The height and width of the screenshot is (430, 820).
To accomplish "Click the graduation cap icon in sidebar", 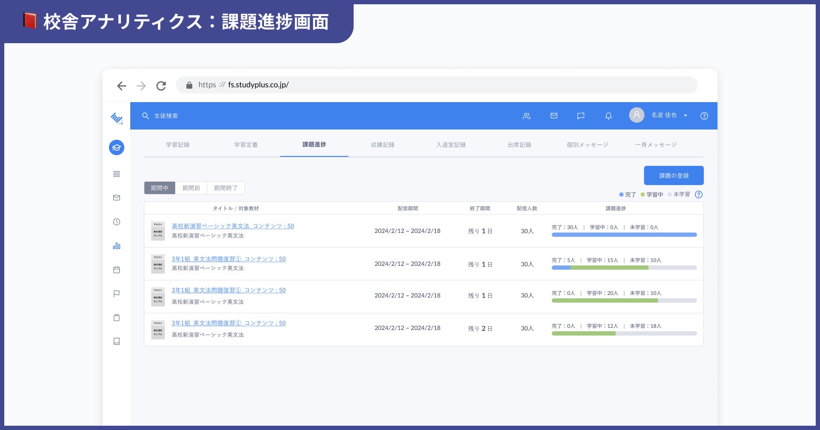I will click(117, 148).
